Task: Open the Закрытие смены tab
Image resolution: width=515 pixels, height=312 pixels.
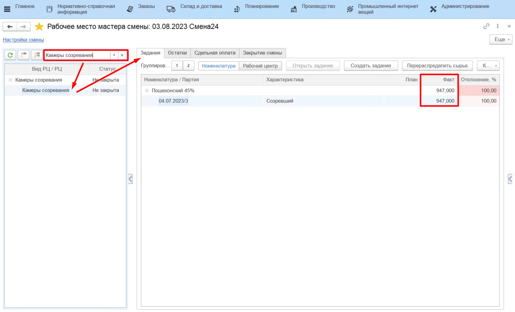Action: (262, 53)
